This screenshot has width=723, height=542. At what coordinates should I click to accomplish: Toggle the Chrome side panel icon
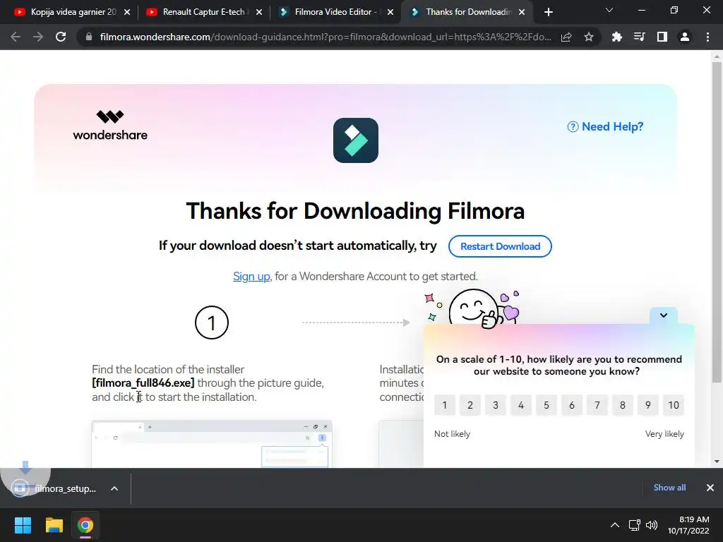pyautogui.click(x=662, y=37)
